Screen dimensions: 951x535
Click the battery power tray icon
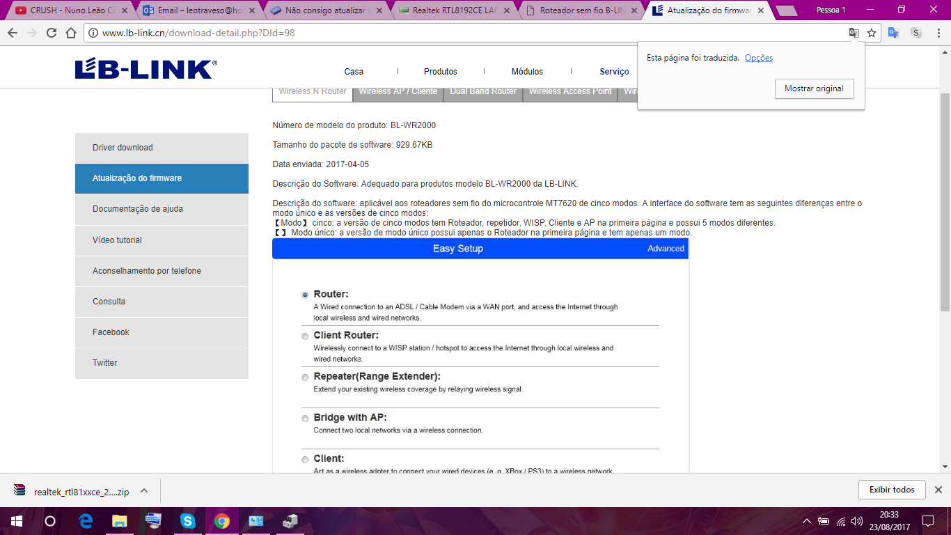coord(824,521)
